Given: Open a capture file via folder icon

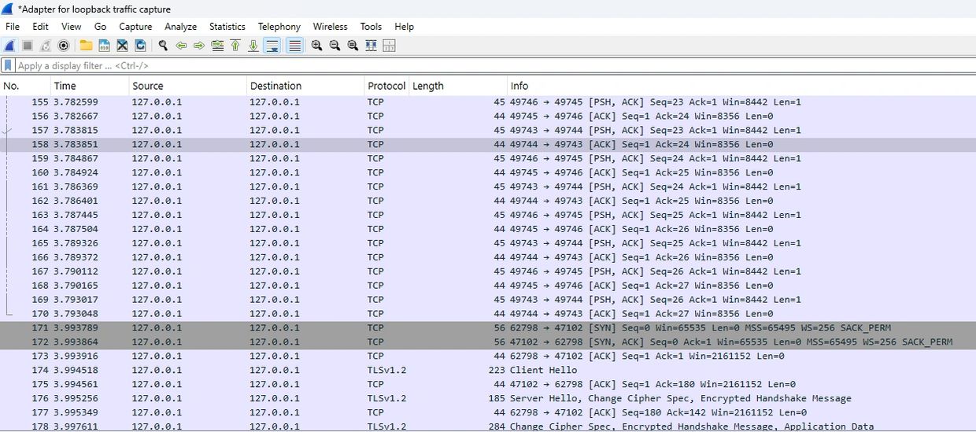Looking at the screenshot, I should coord(86,46).
